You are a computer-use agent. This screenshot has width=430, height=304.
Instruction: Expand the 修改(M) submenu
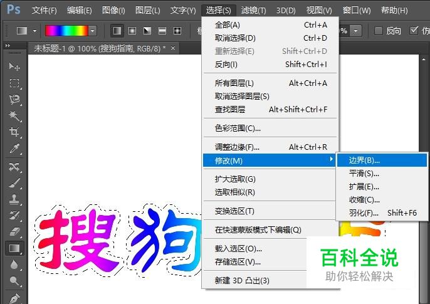click(270, 160)
